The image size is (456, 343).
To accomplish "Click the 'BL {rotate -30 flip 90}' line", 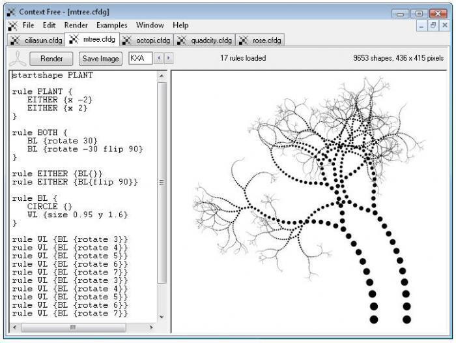I will click(85, 149).
